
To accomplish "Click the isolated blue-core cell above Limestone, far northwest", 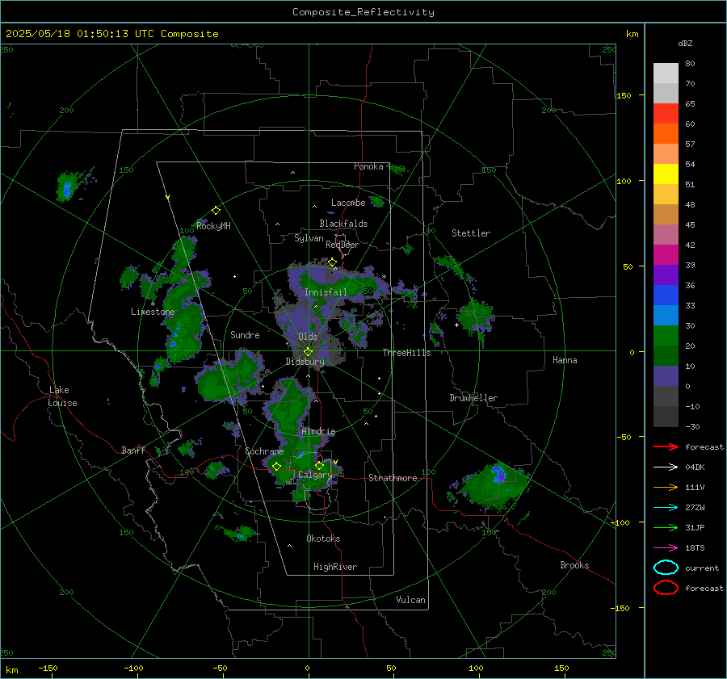I will click(x=67, y=189).
